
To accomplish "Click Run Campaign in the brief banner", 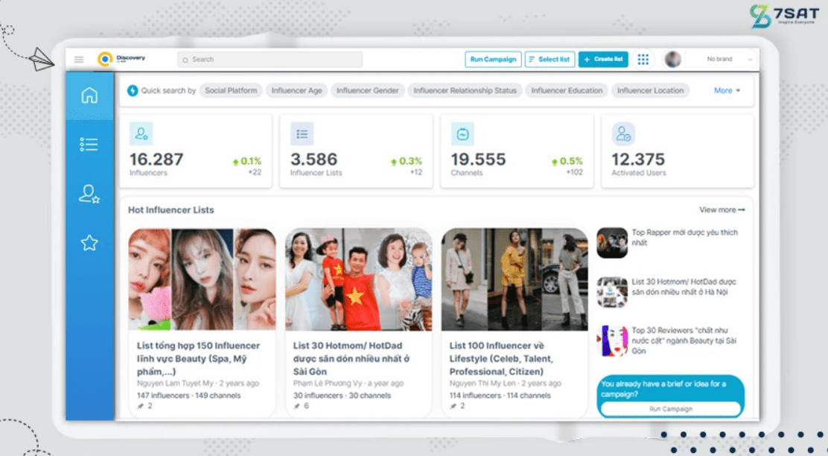I will pyautogui.click(x=671, y=408).
